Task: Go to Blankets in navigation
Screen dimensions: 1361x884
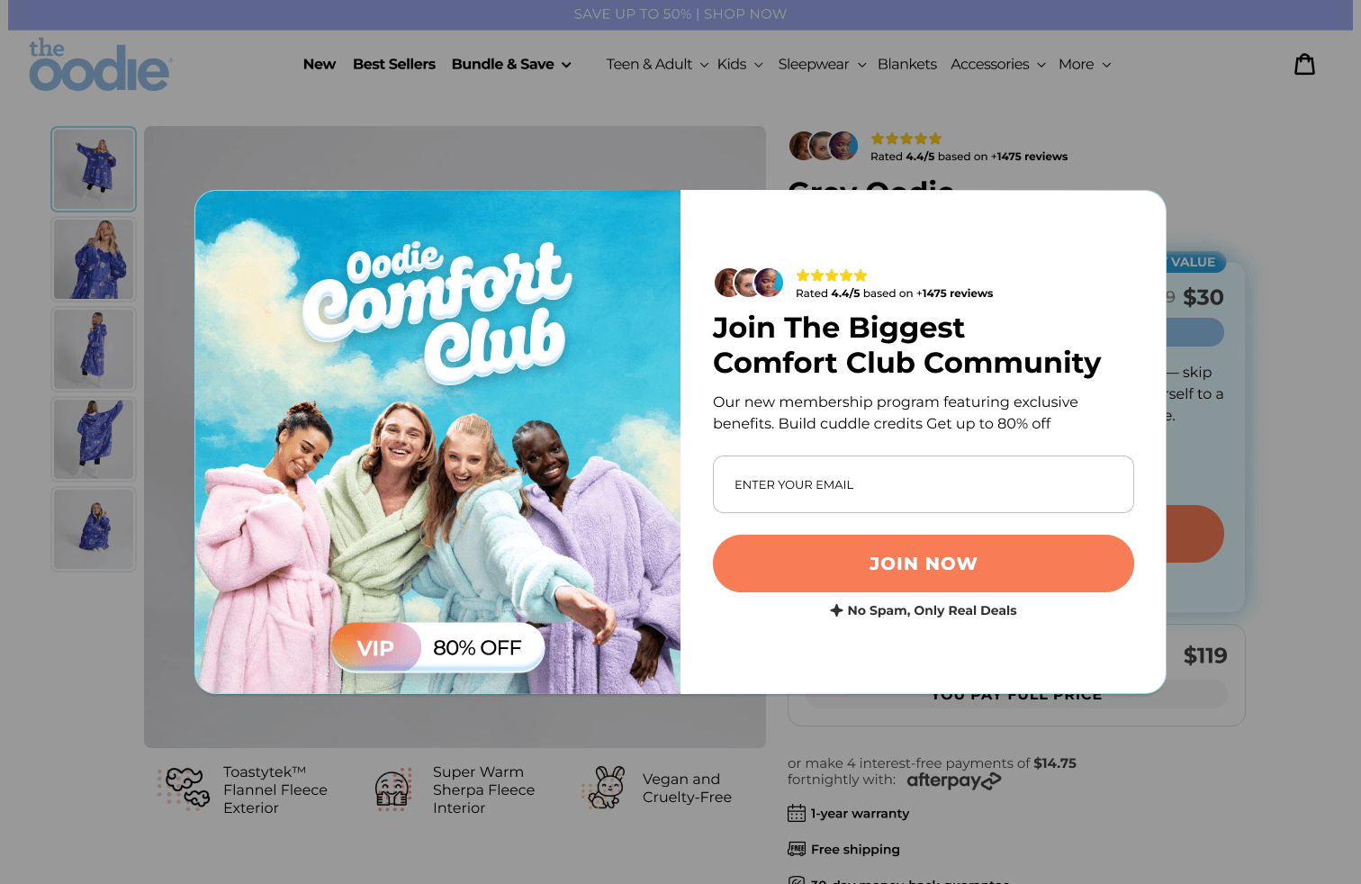Action: (906, 64)
